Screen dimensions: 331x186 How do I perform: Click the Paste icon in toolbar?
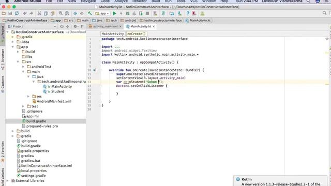(52, 13)
